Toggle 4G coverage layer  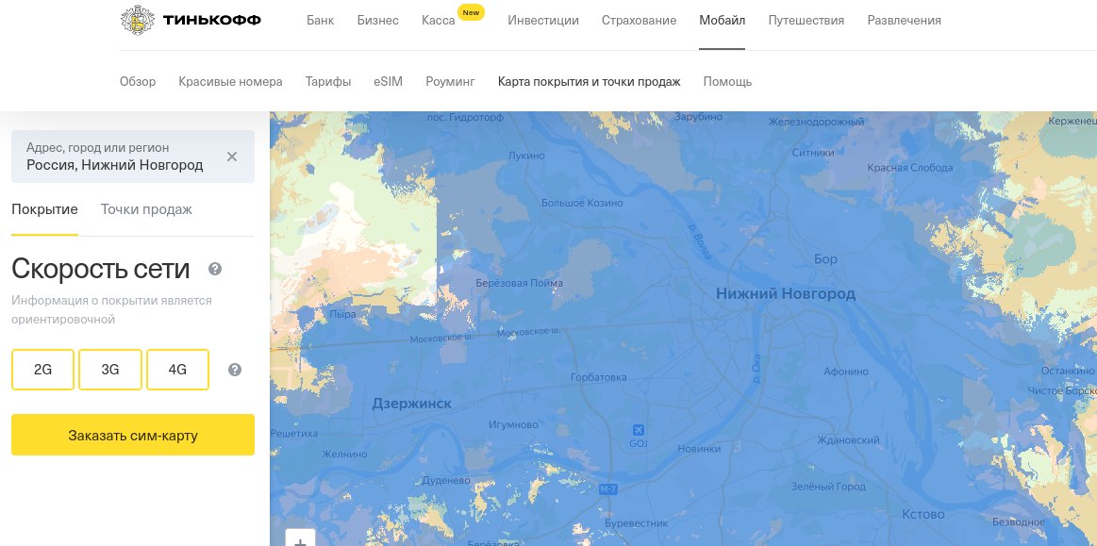point(177,369)
